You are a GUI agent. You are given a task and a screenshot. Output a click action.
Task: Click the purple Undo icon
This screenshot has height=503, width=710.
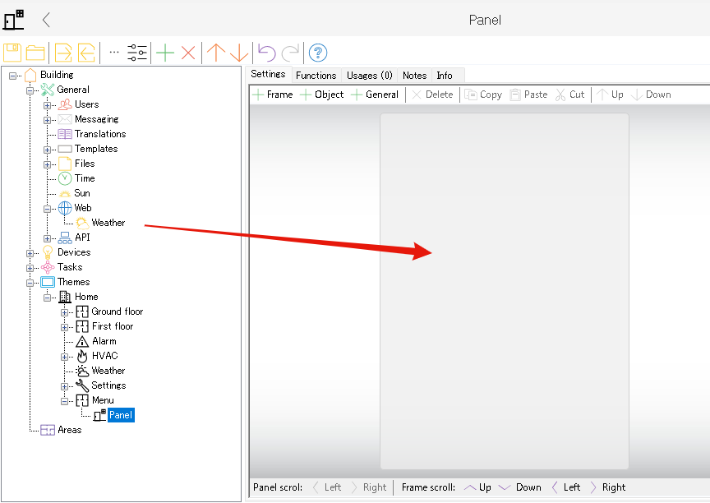point(267,53)
